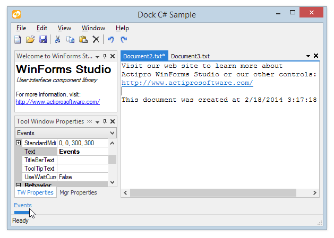334x238 pixels.
Task: Open the document list dropdown arrow
Action: tap(308, 56)
